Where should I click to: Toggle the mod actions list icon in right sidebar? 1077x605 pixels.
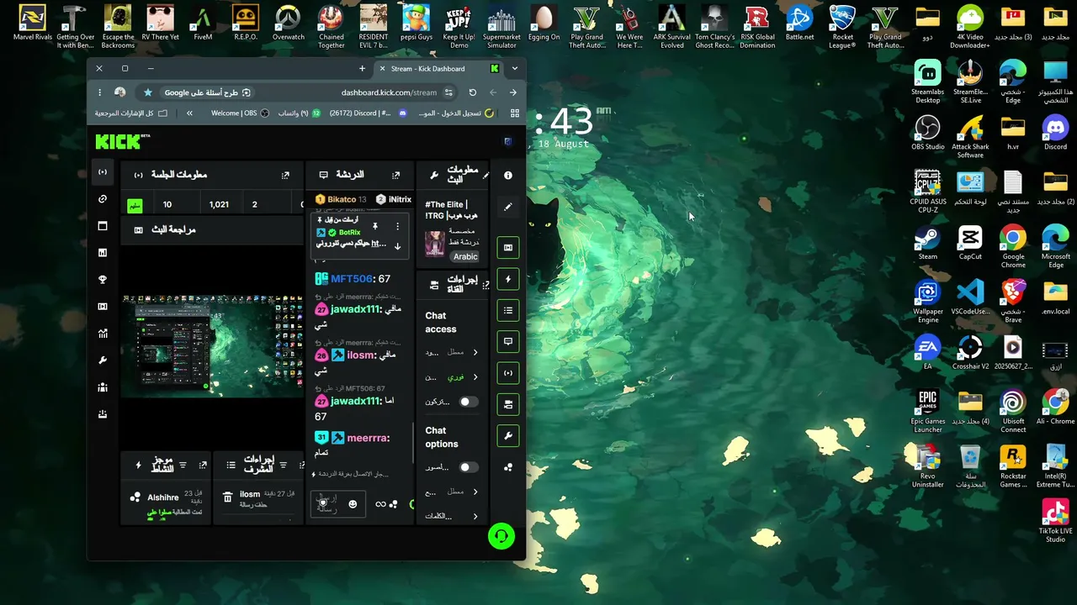tap(508, 311)
